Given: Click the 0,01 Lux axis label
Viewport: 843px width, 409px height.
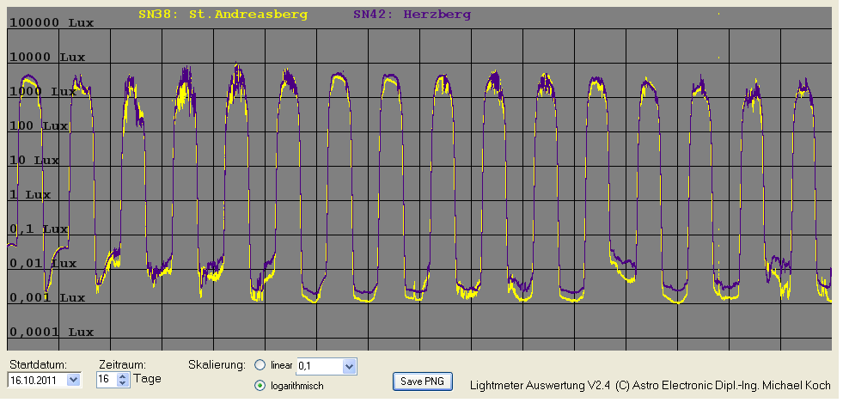Looking at the screenshot, I should point(45,264).
